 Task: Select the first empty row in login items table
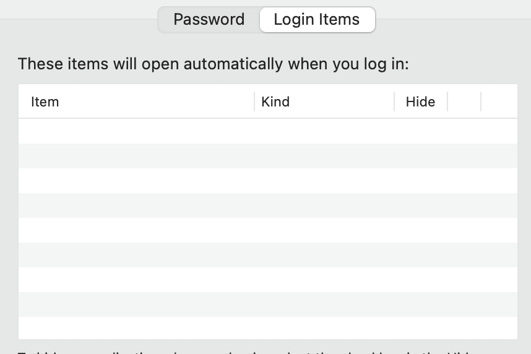pyautogui.click(x=267, y=131)
